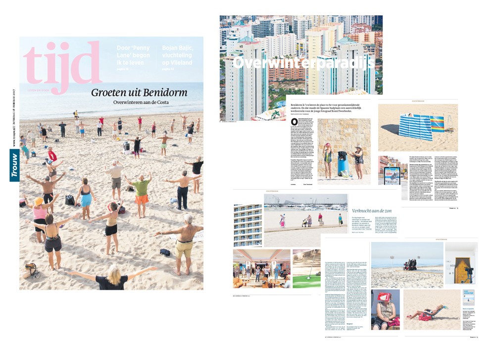Click the 'Groeten uit Benidorm' cover headline
The width and height of the screenshot is (495, 350).
click(139, 93)
